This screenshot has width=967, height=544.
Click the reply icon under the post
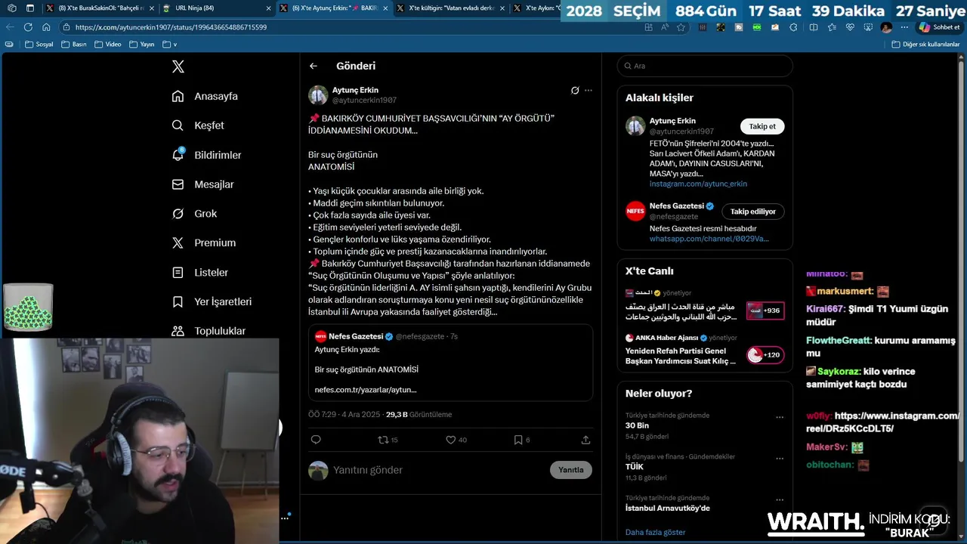coord(316,440)
